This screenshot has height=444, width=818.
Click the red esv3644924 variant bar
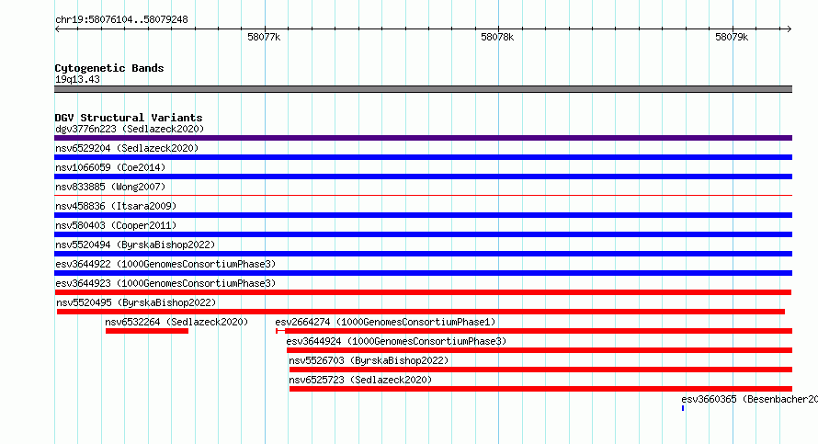pos(540,350)
